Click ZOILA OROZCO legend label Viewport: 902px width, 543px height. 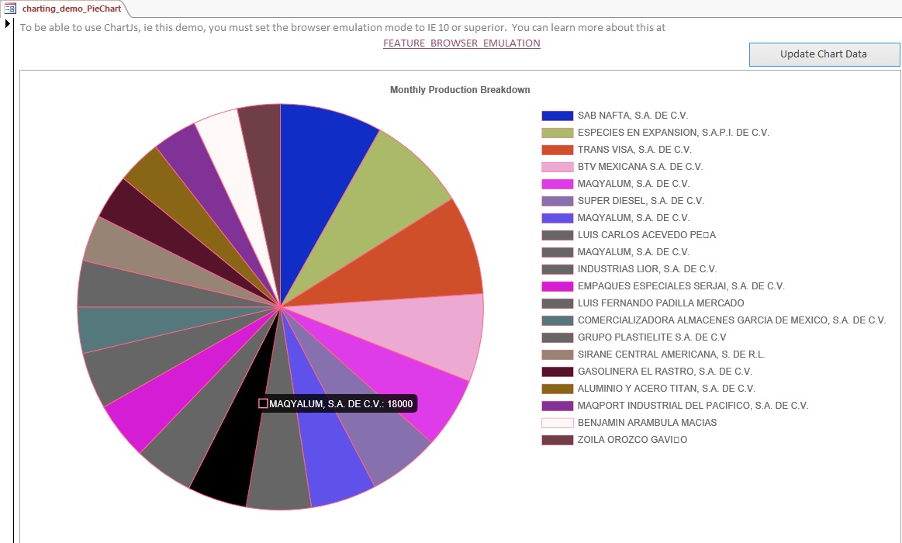click(x=632, y=440)
